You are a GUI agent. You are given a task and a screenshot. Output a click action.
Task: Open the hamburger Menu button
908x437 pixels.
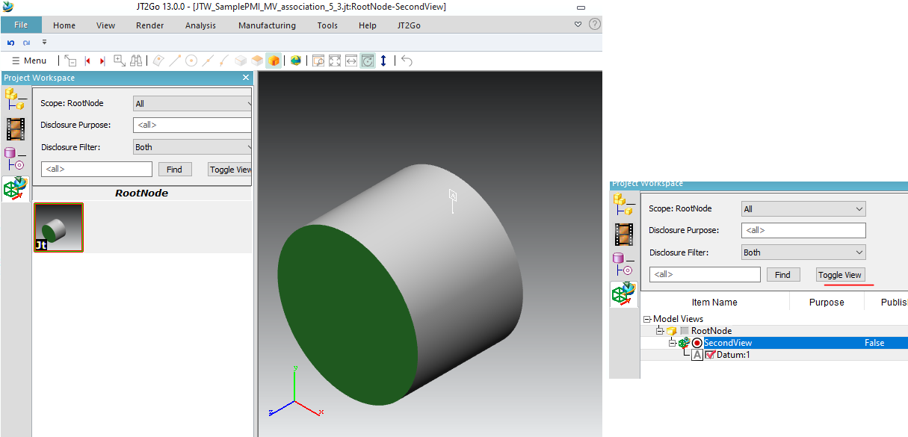(x=29, y=61)
